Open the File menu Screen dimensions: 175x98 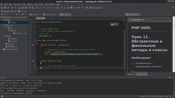[2, 4]
